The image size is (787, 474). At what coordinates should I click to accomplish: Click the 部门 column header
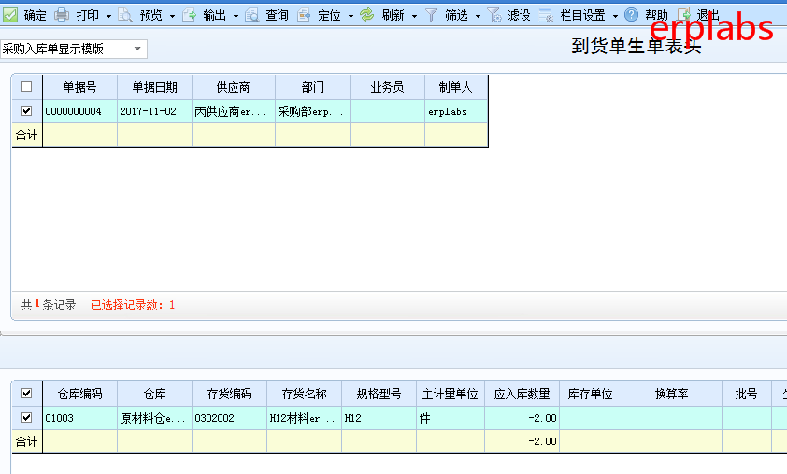(313, 87)
